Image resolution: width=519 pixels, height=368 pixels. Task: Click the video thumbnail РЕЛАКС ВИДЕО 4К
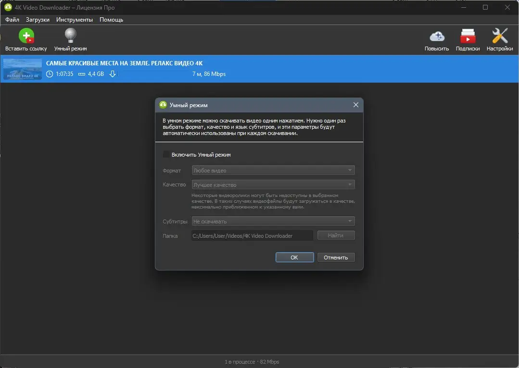[x=23, y=69]
